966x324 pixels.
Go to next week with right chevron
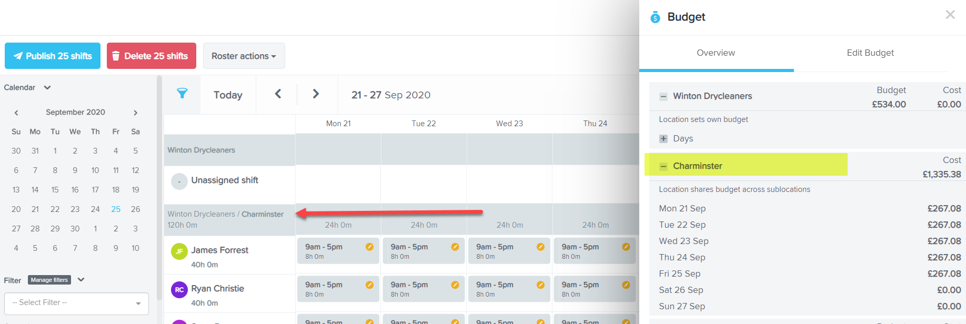pyautogui.click(x=316, y=94)
